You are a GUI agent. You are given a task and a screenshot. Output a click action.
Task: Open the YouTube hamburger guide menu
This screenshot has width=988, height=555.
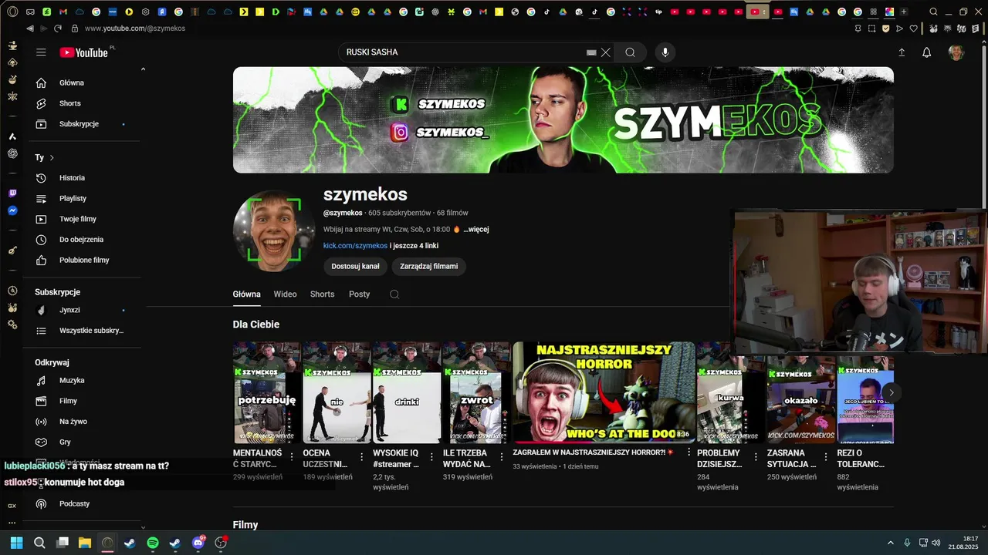pos(41,52)
